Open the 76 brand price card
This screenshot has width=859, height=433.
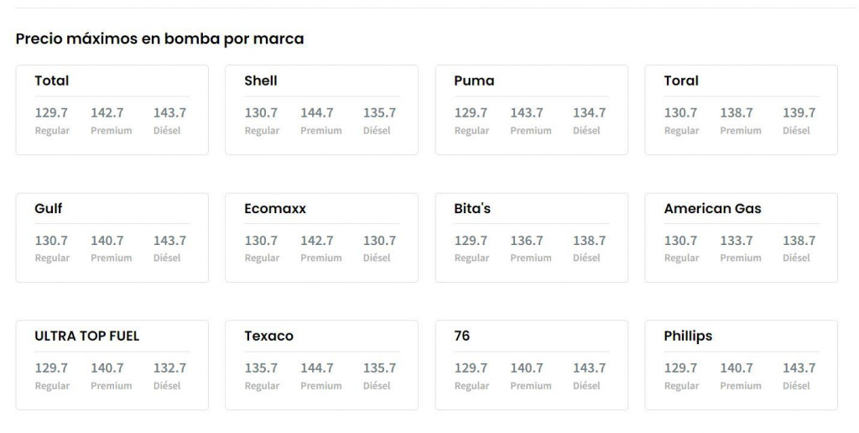click(531, 365)
